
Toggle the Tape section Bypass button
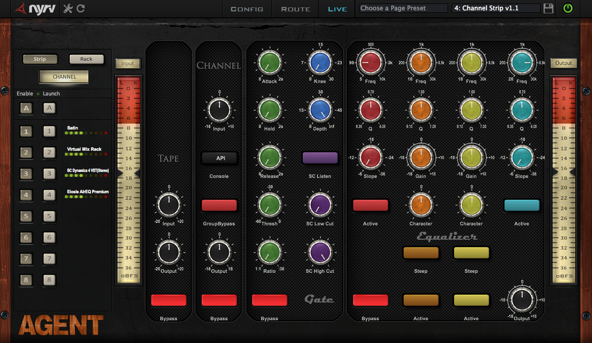coord(169,300)
